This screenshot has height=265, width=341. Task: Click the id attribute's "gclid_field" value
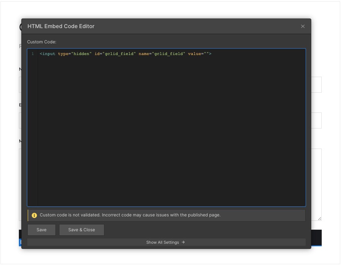[120, 54]
